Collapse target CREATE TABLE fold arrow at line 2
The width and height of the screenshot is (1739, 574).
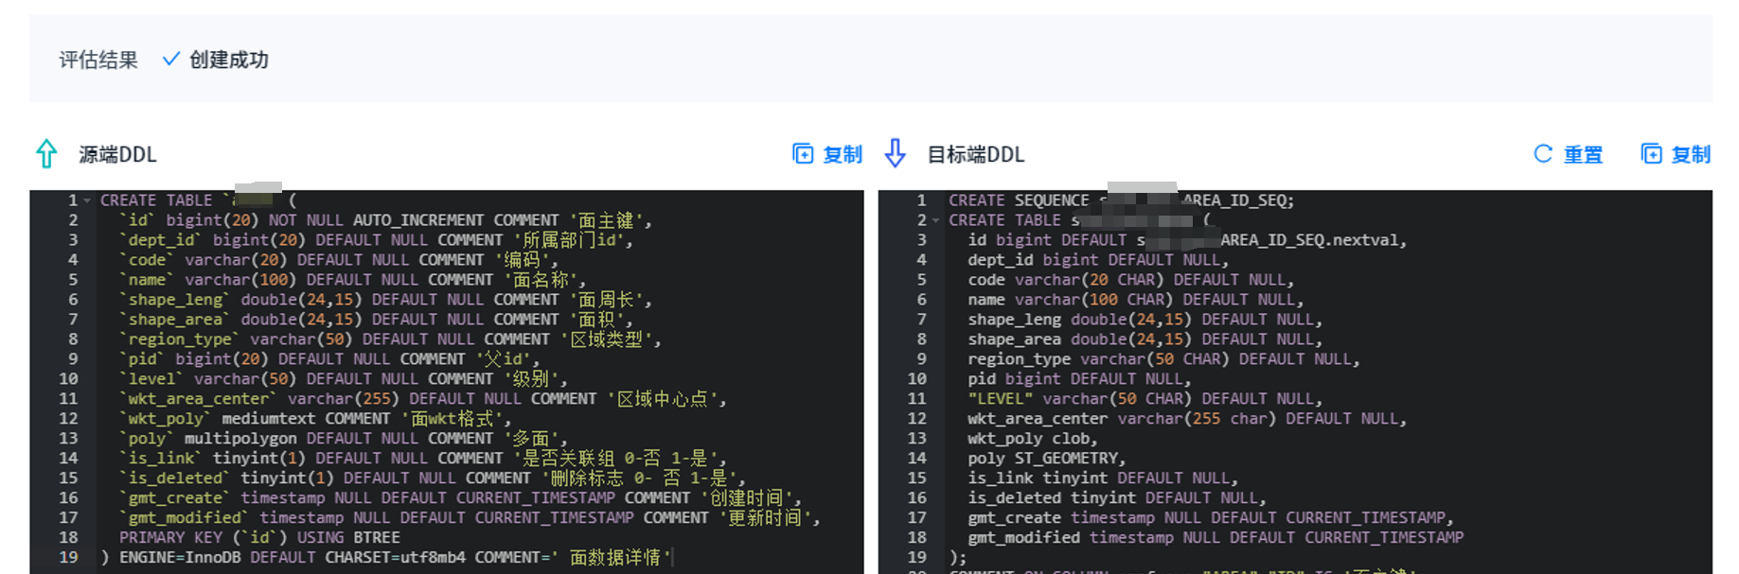[935, 220]
